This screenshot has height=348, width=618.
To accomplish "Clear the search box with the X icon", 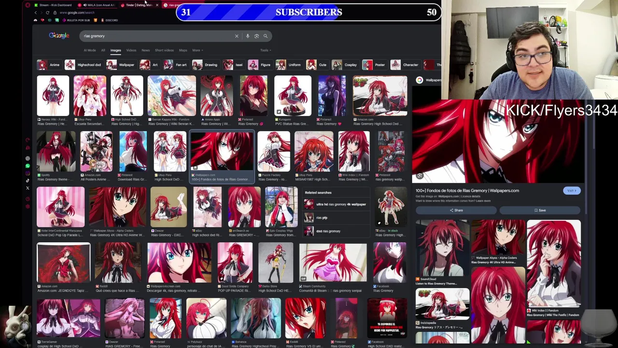I will [237, 36].
